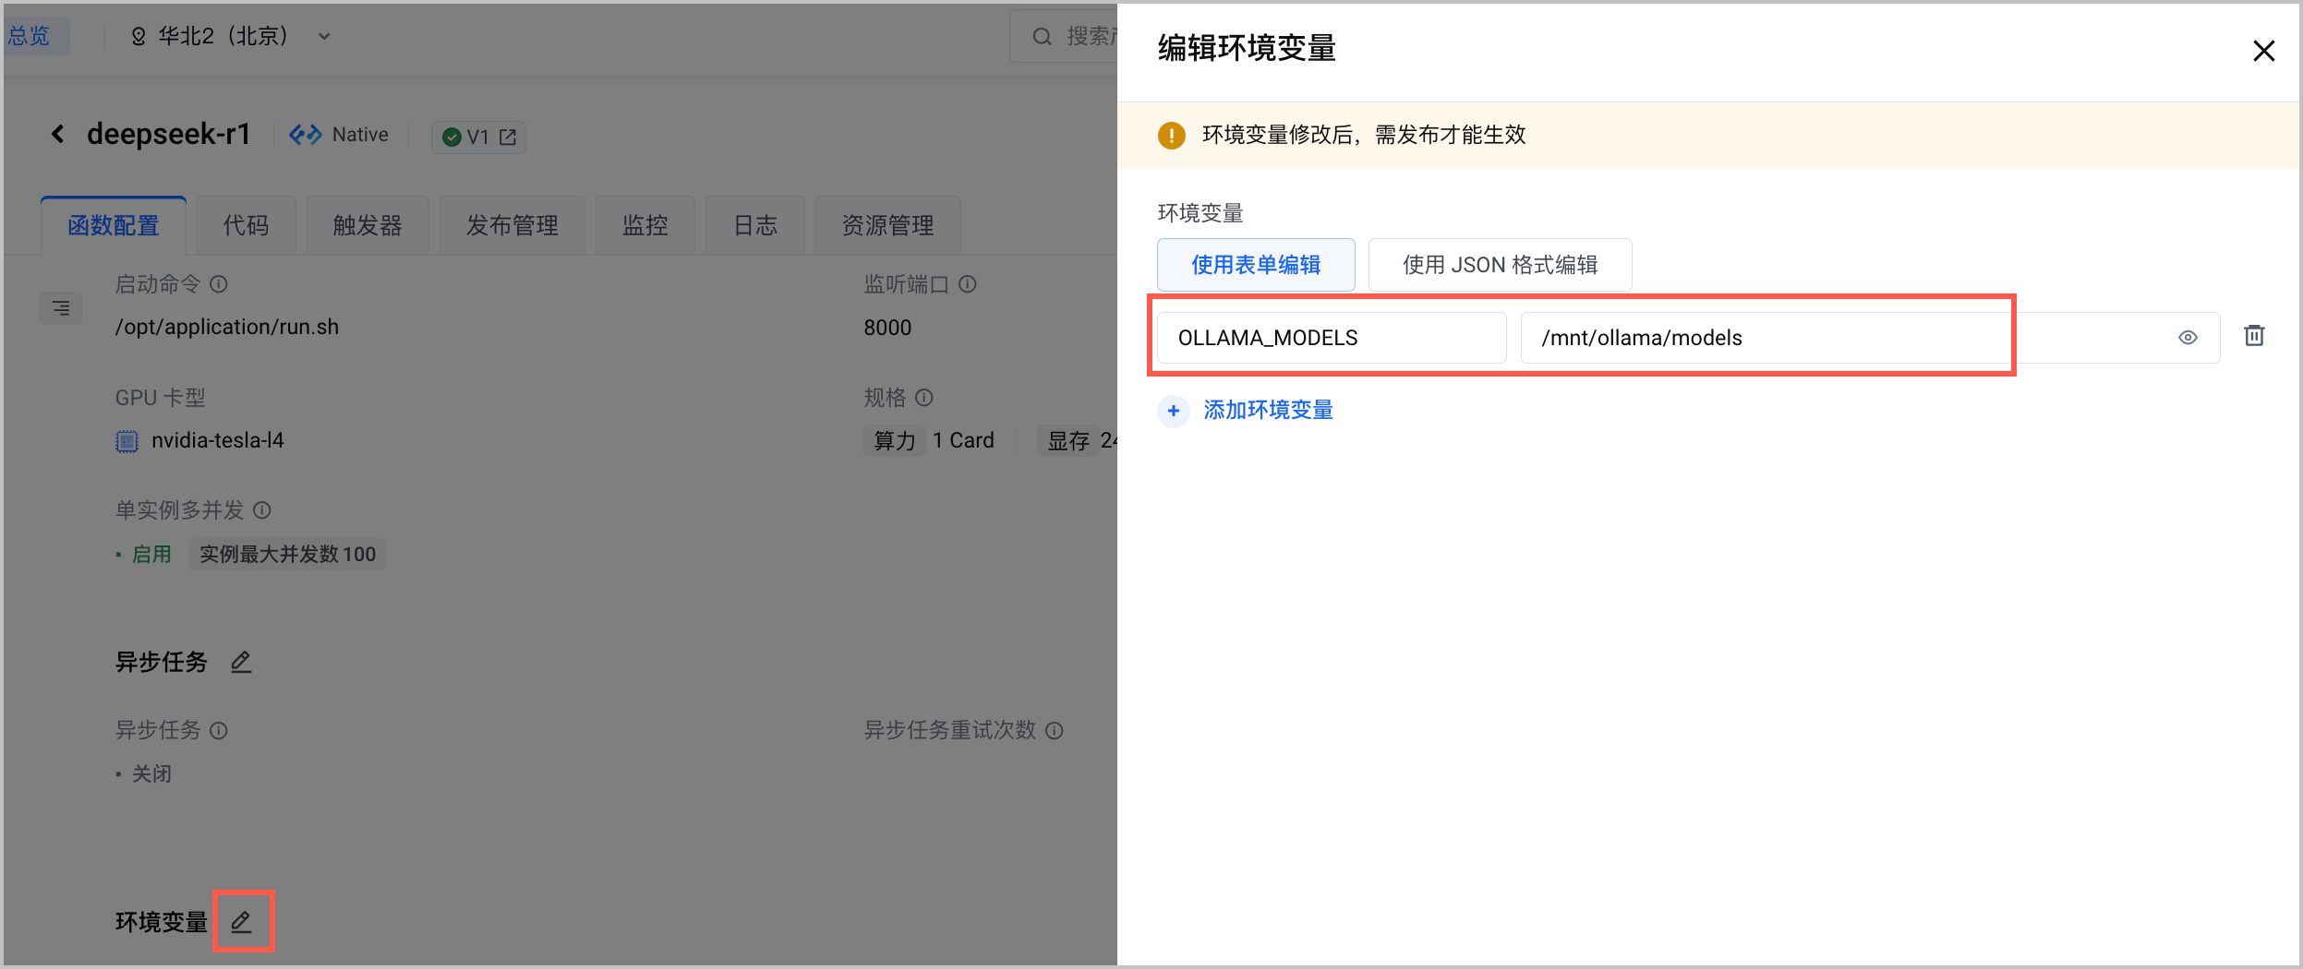
Task: Click the external link icon on V1
Action: click(x=508, y=138)
